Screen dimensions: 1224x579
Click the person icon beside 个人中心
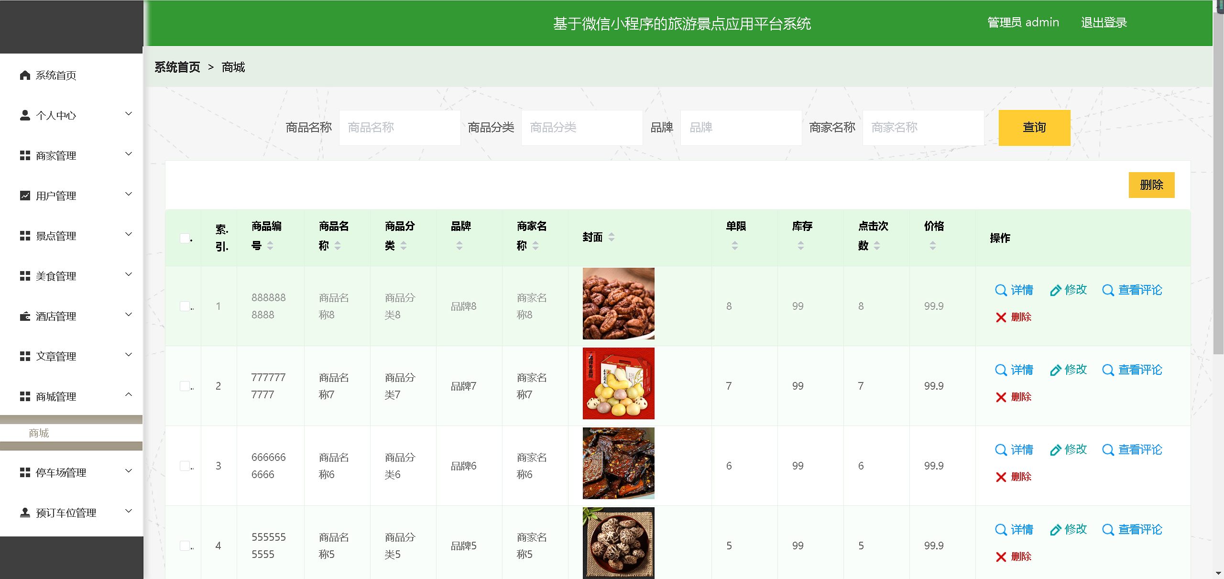coord(25,115)
